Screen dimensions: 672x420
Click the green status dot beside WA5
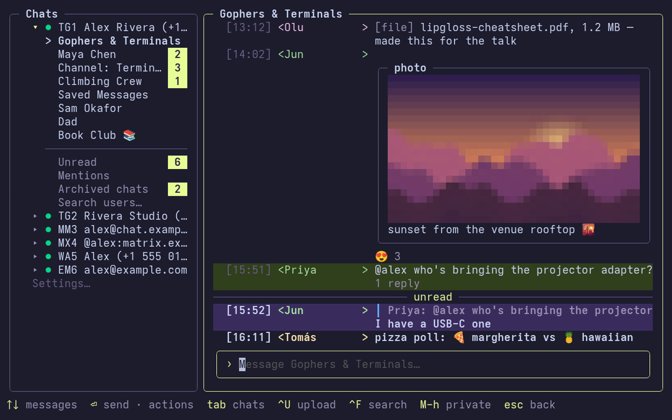(x=48, y=257)
